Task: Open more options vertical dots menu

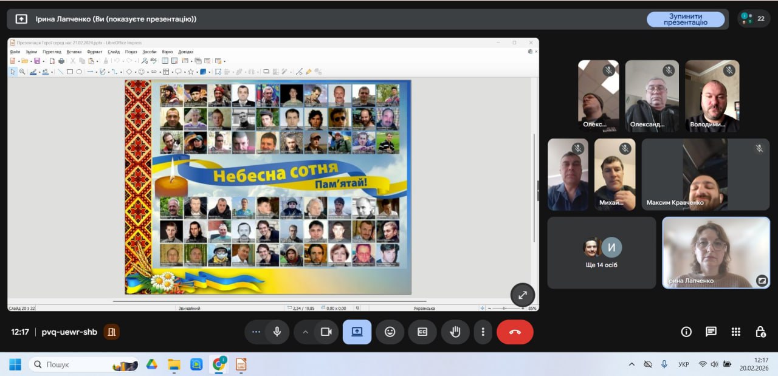Action: click(483, 332)
